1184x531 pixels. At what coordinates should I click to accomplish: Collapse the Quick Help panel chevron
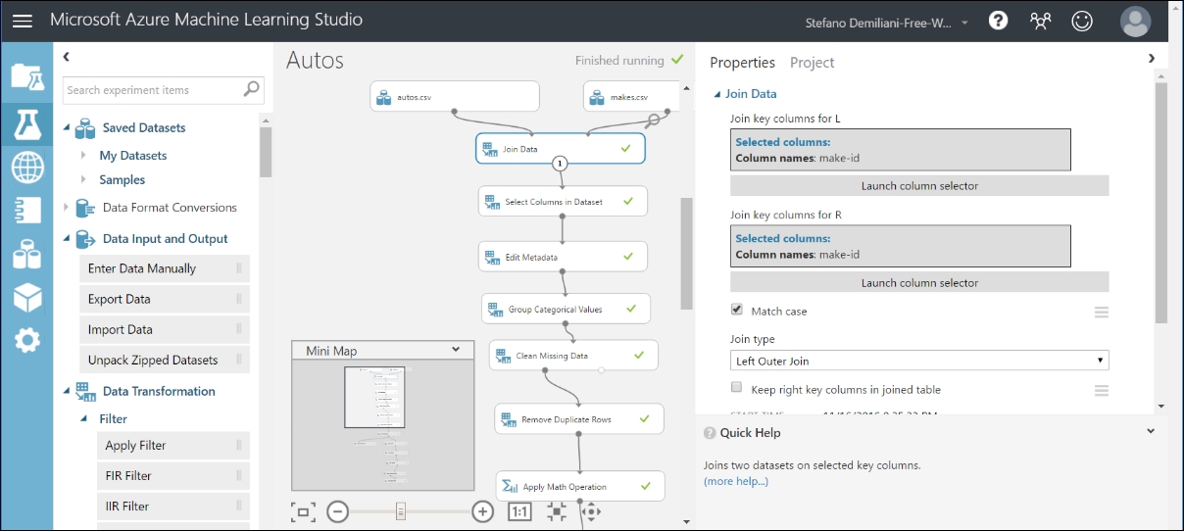click(1152, 431)
